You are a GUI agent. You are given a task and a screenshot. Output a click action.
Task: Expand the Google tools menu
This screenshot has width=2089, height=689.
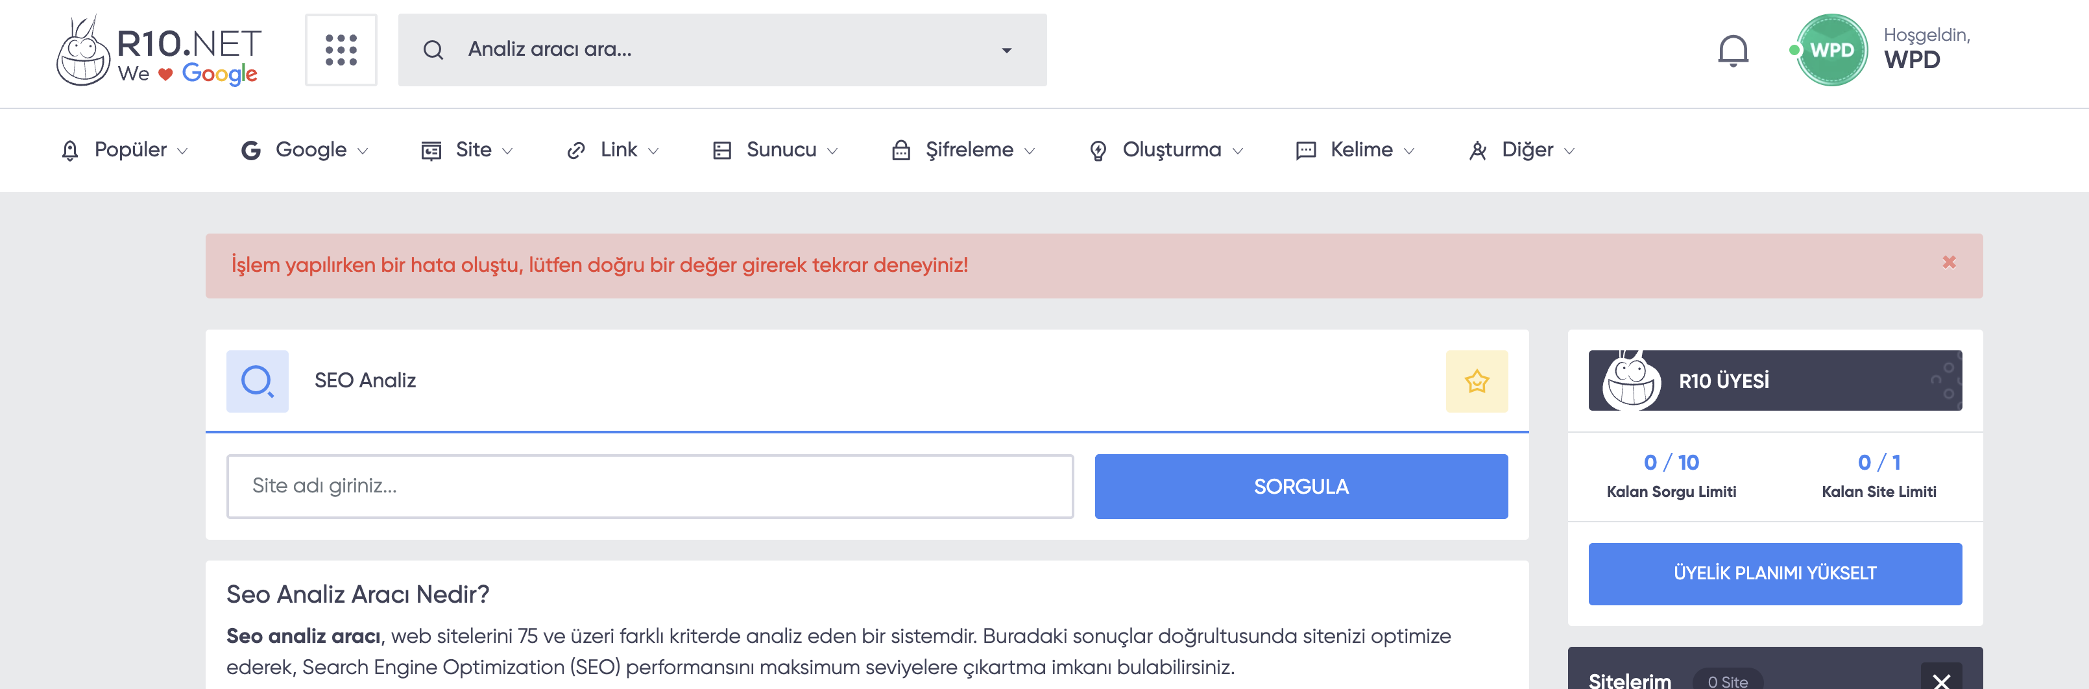(305, 150)
